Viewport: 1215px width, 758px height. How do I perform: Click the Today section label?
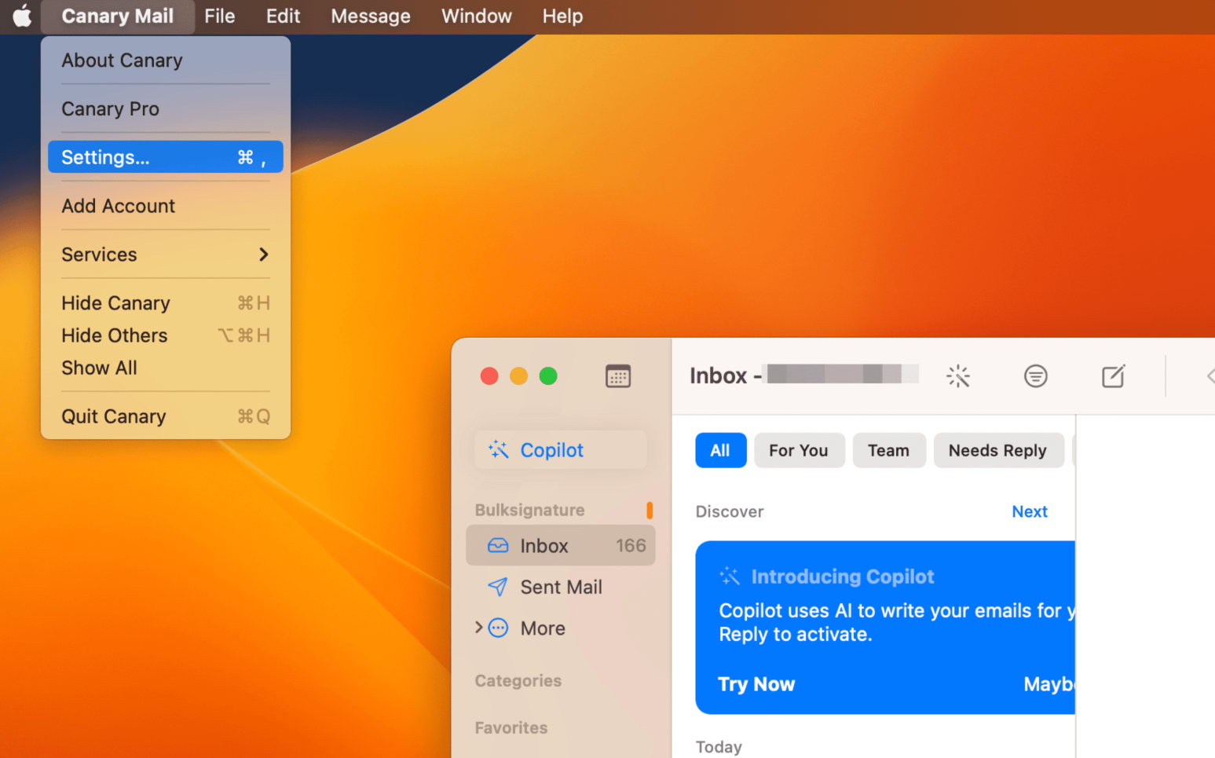[719, 747]
